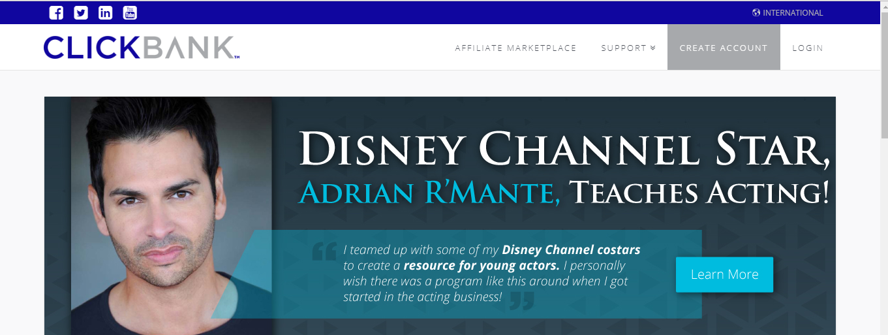The width and height of the screenshot is (888, 335).
Task: Open the Twitter icon in top bar
Action: [81, 12]
